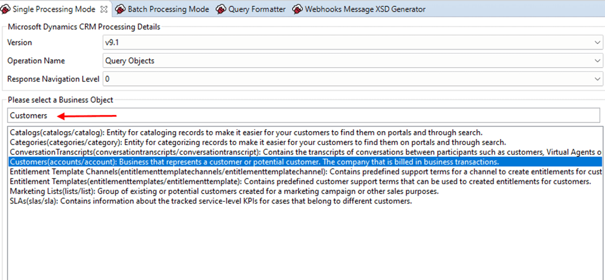Select the ConversationTranscripts list entry
This screenshot has width=605, height=280.
pyautogui.click(x=305, y=152)
